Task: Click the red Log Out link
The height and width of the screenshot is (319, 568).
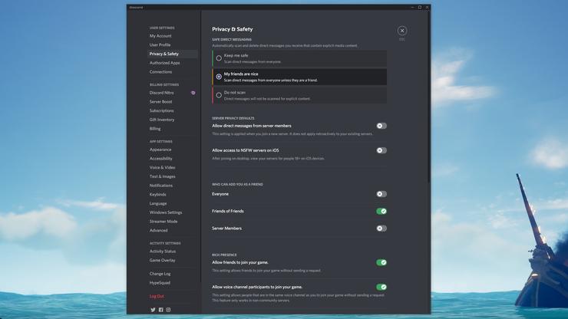Action: (157, 296)
